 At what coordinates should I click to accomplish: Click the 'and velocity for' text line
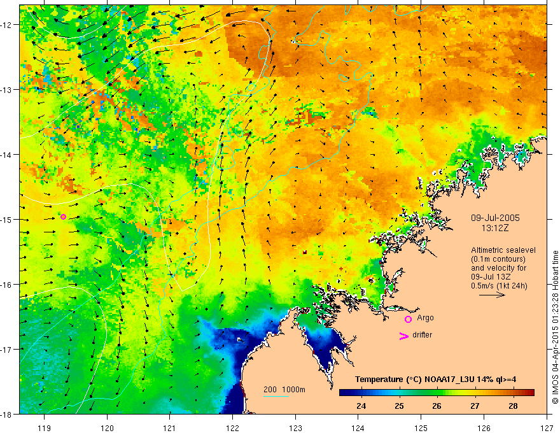[498, 268]
